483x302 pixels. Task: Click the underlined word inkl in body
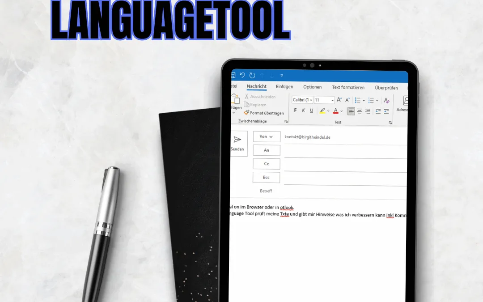tap(390, 215)
